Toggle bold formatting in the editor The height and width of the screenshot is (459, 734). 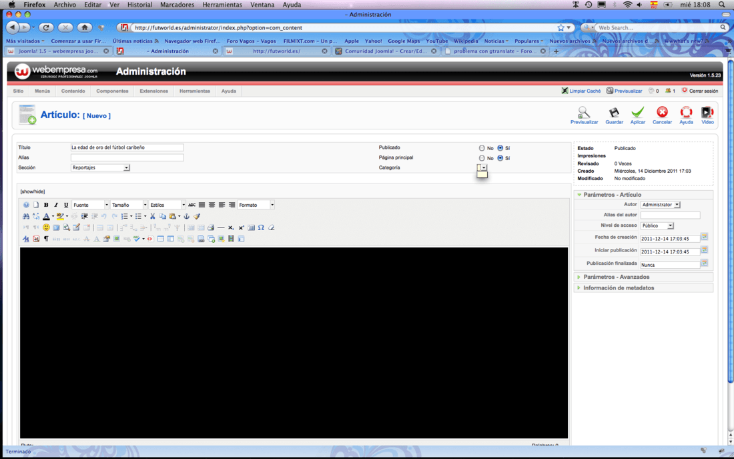coord(46,205)
